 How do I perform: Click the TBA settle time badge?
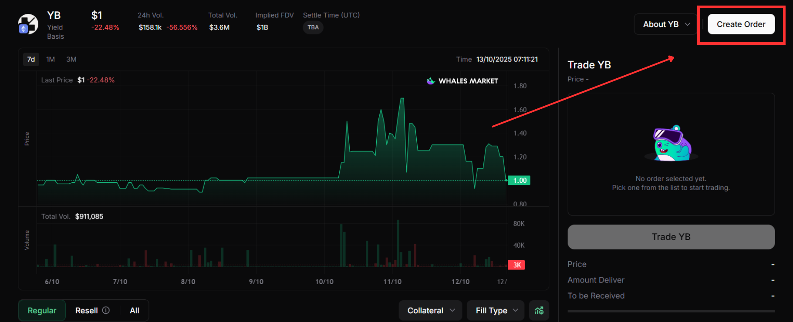click(313, 27)
